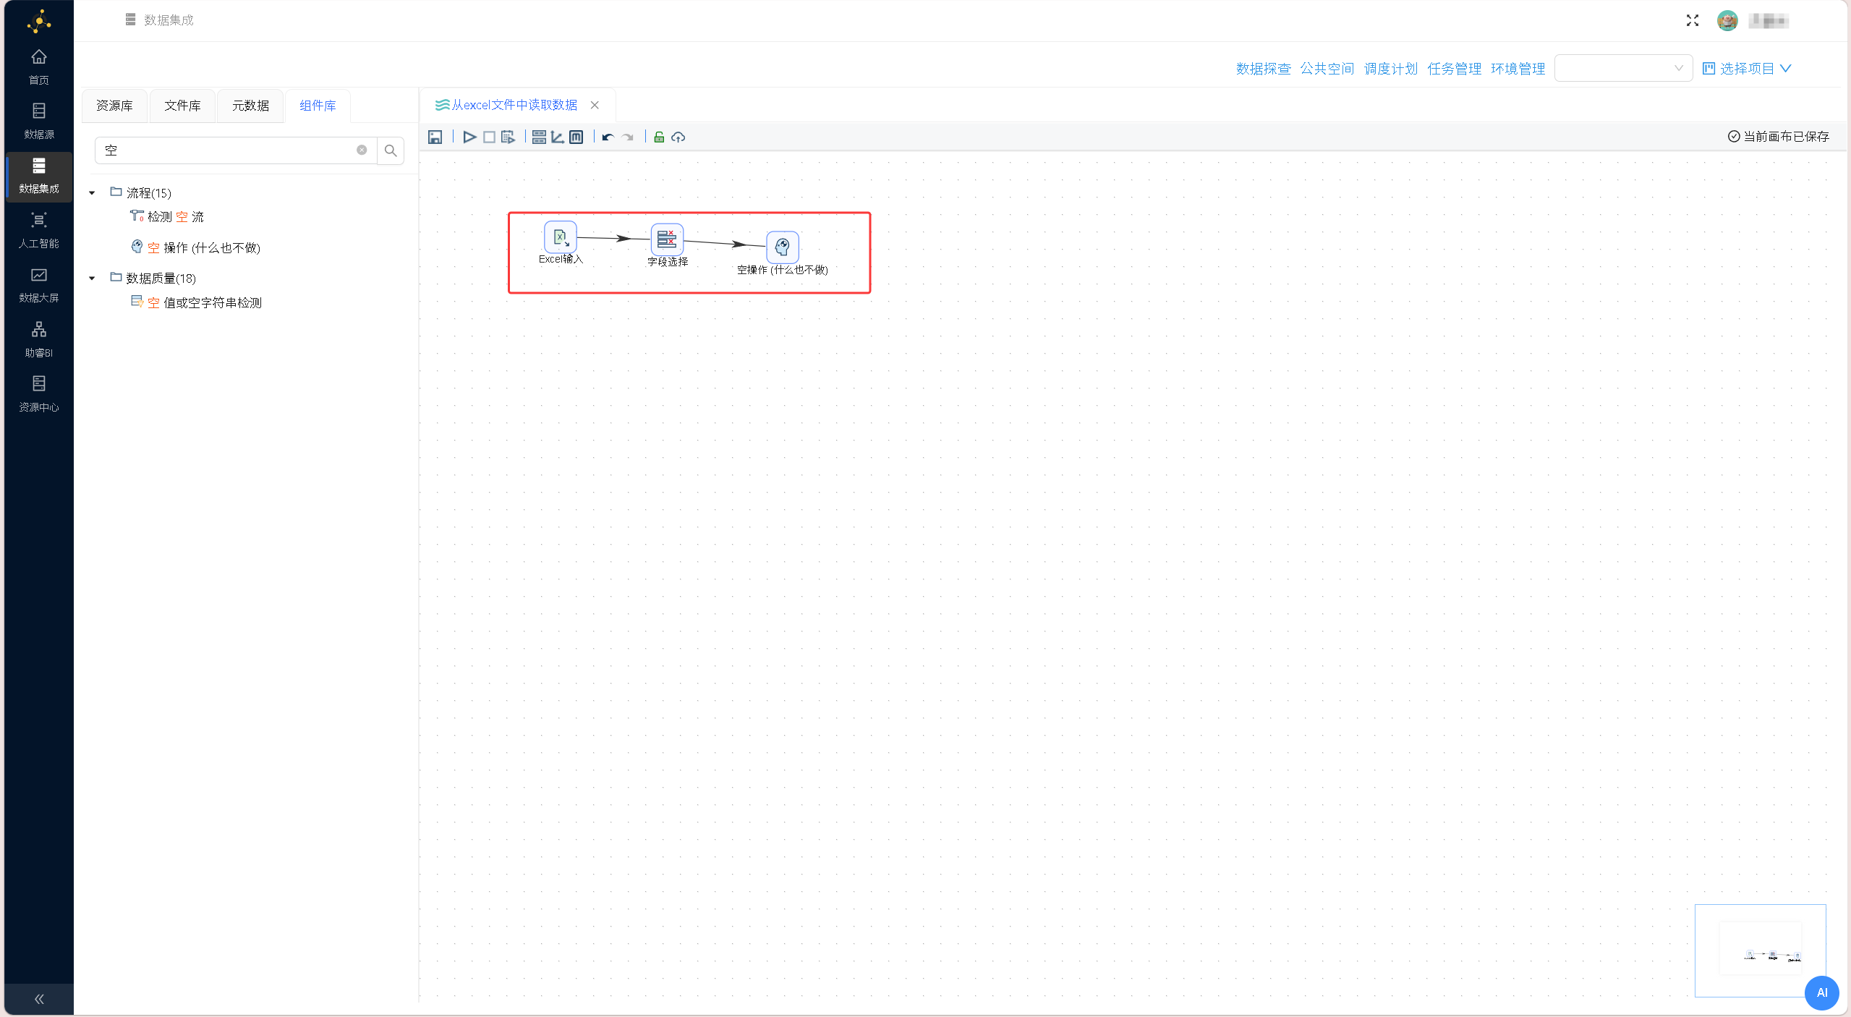Save the canvas with the floppy disk icon
Viewport: 1851px width, 1017px height.
click(435, 137)
